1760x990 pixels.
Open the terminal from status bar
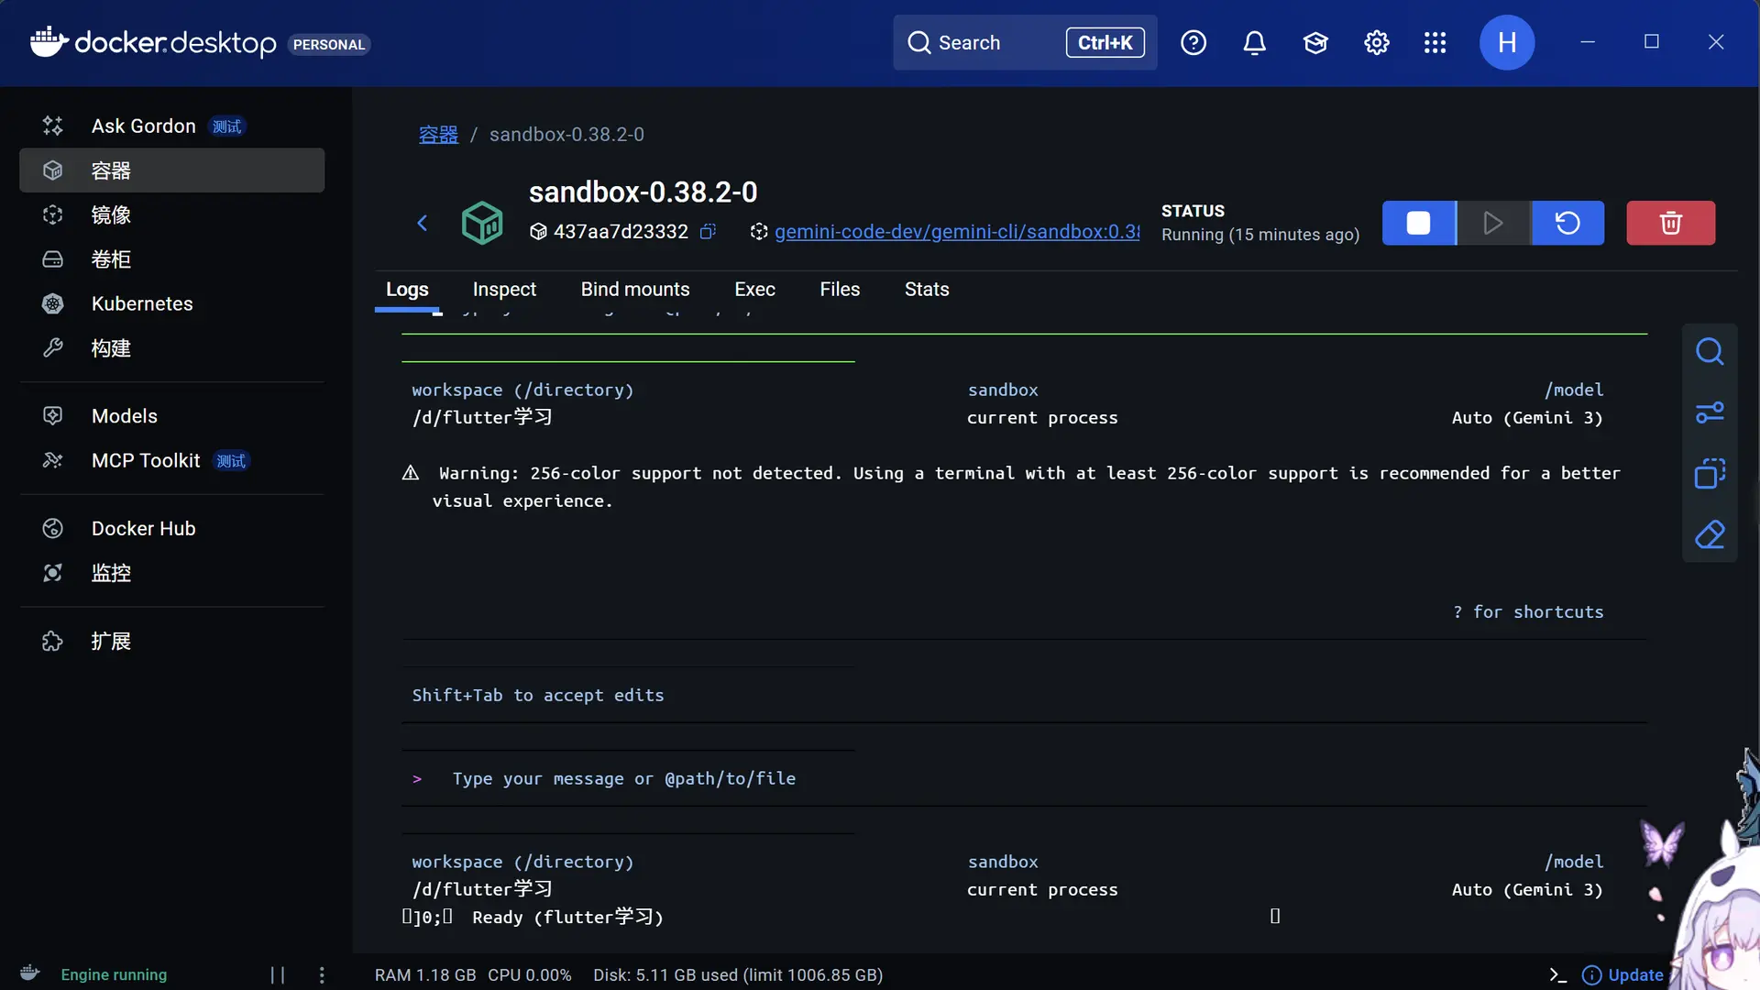[1557, 975]
